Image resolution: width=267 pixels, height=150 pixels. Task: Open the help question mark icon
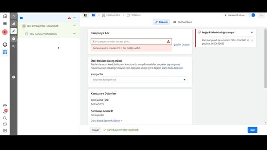click(5, 124)
